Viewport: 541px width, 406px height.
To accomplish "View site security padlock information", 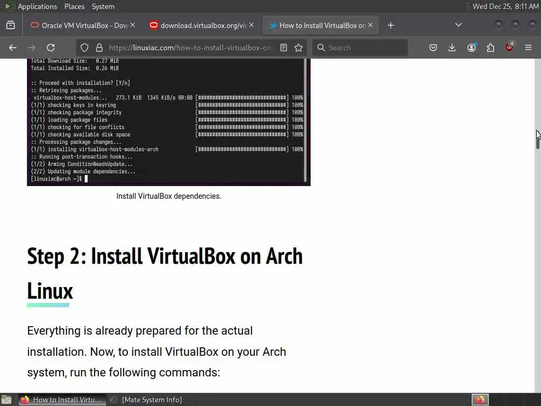I will tap(99, 48).
